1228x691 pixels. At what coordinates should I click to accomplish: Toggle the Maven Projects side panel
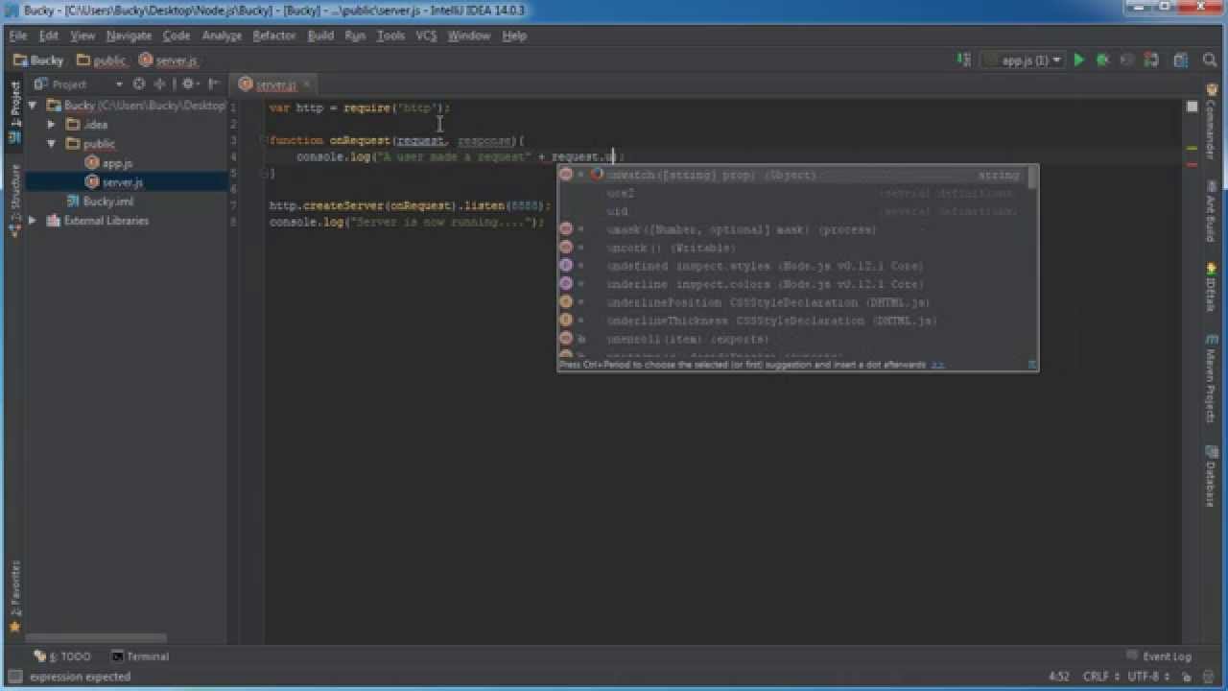[1212, 378]
